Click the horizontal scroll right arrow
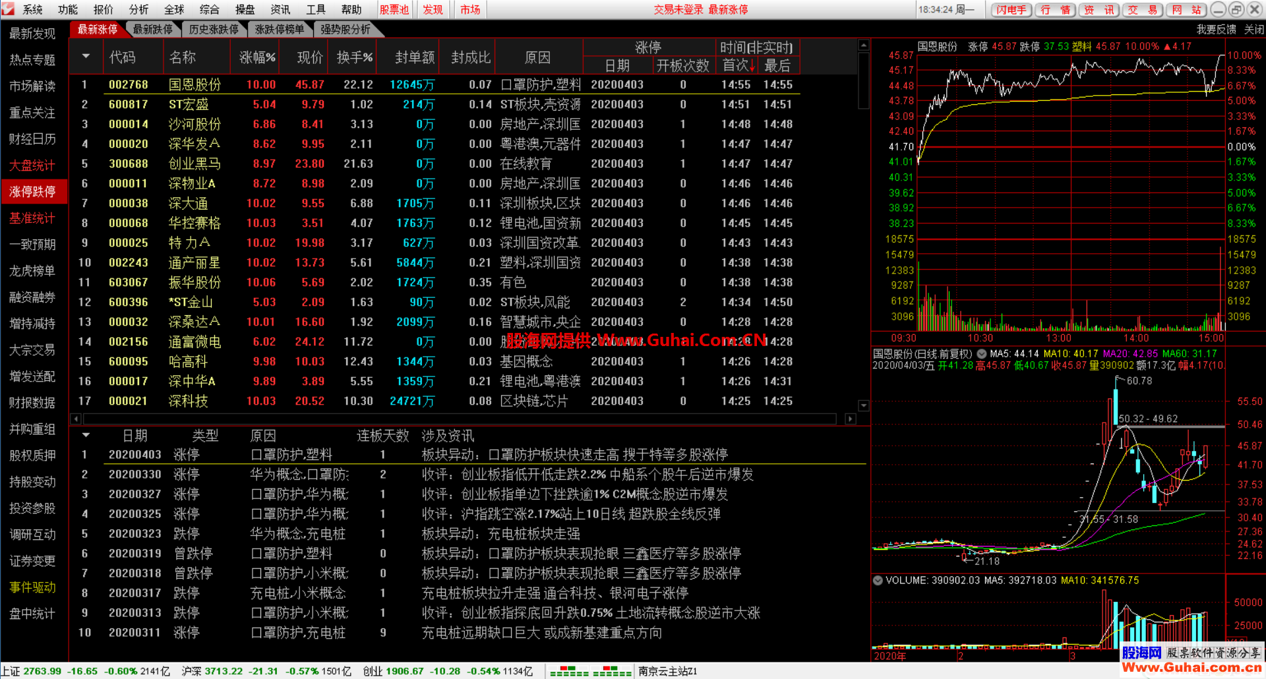 pyautogui.click(x=851, y=419)
